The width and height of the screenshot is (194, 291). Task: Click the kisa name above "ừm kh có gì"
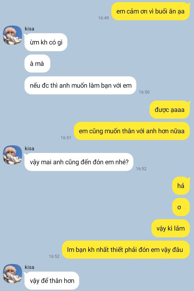click(x=29, y=29)
